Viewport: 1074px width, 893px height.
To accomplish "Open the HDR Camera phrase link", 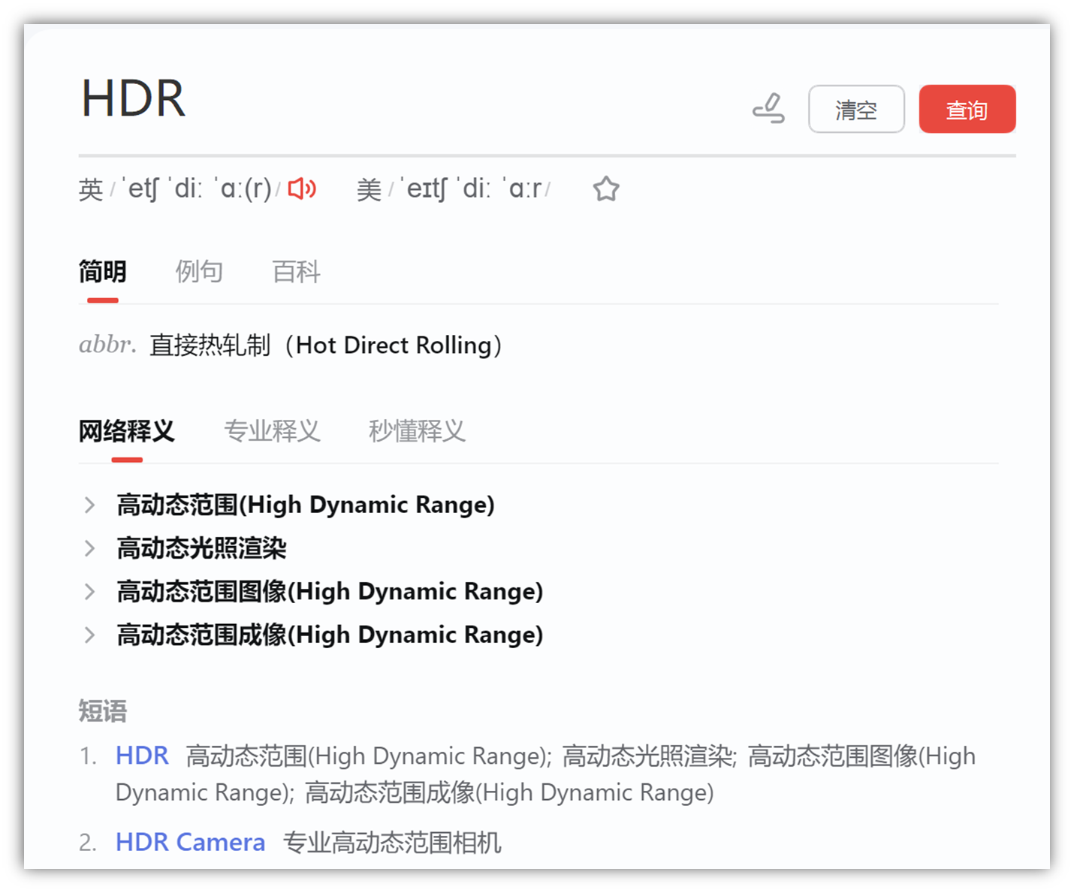I will [x=190, y=843].
